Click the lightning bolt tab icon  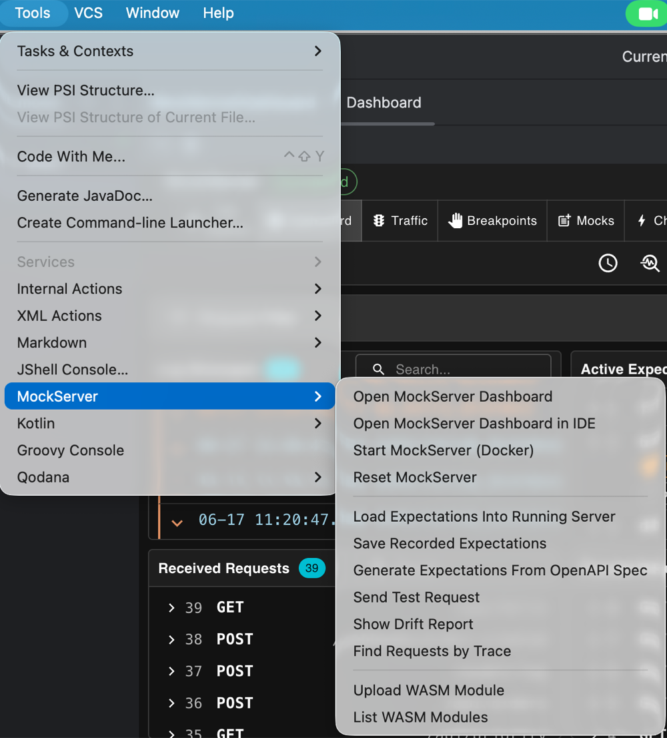click(x=642, y=220)
